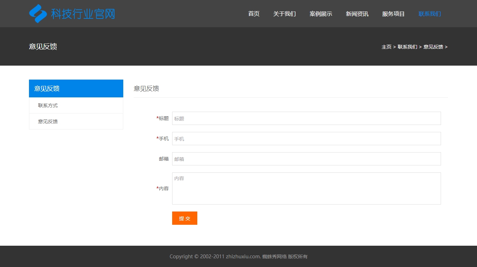Viewport: 477px width, 267px height.
Task: Select 新闻资讯 in the top navigation
Action: pos(357,14)
